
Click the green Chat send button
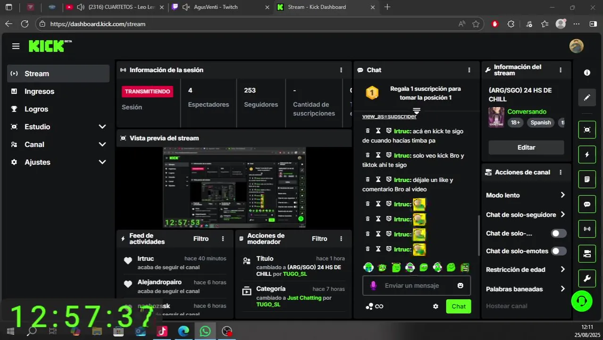[459, 306]
